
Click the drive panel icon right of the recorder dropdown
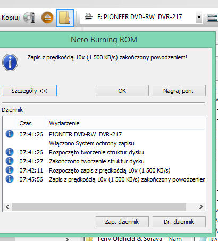[212, 18]
